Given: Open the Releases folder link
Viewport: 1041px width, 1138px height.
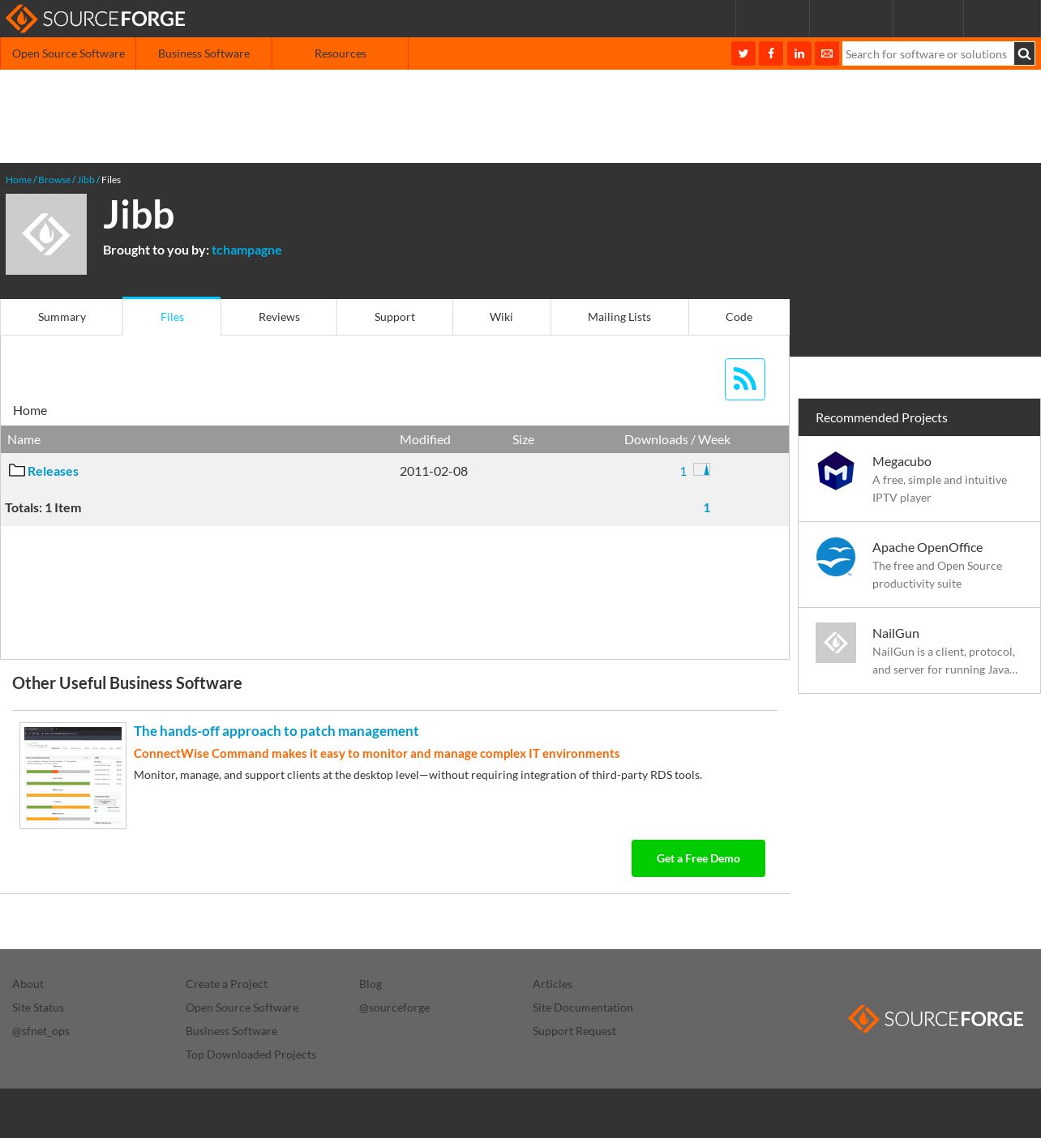Looking at the screenshot, I should click(x=53, y=471).
